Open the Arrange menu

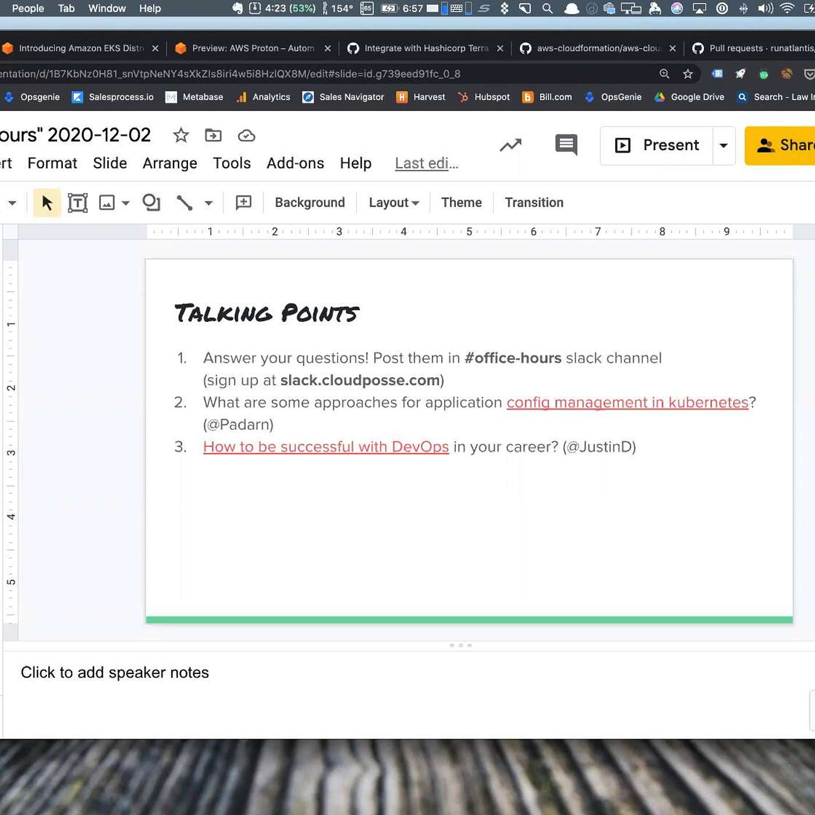pyautogui.click(x=169, y=163)
